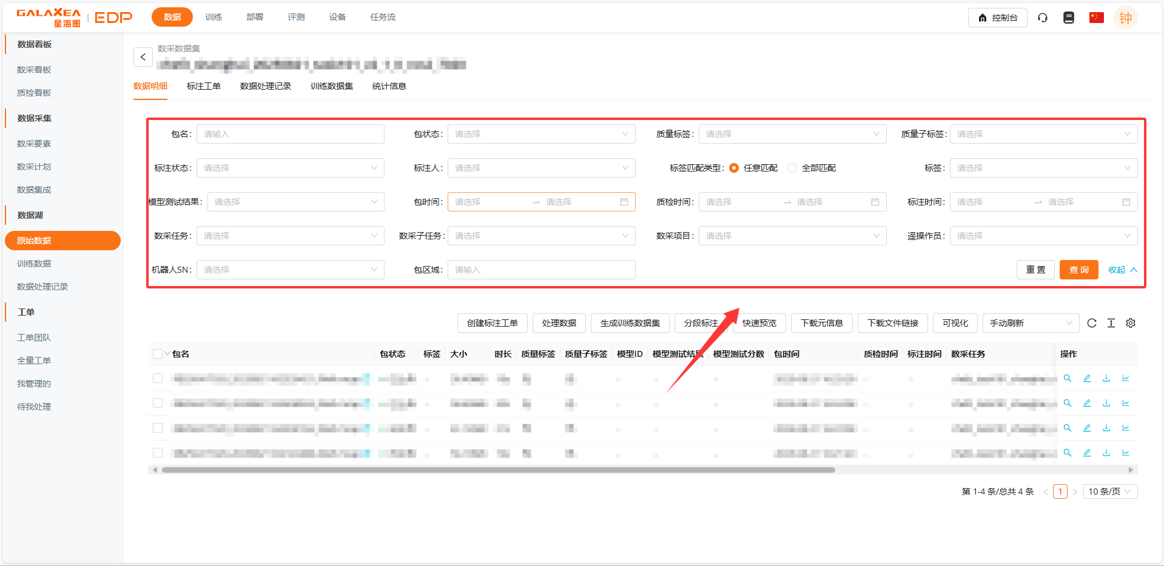
Task: Open the 包状态 dropdown
Action: tap(541, 134)
